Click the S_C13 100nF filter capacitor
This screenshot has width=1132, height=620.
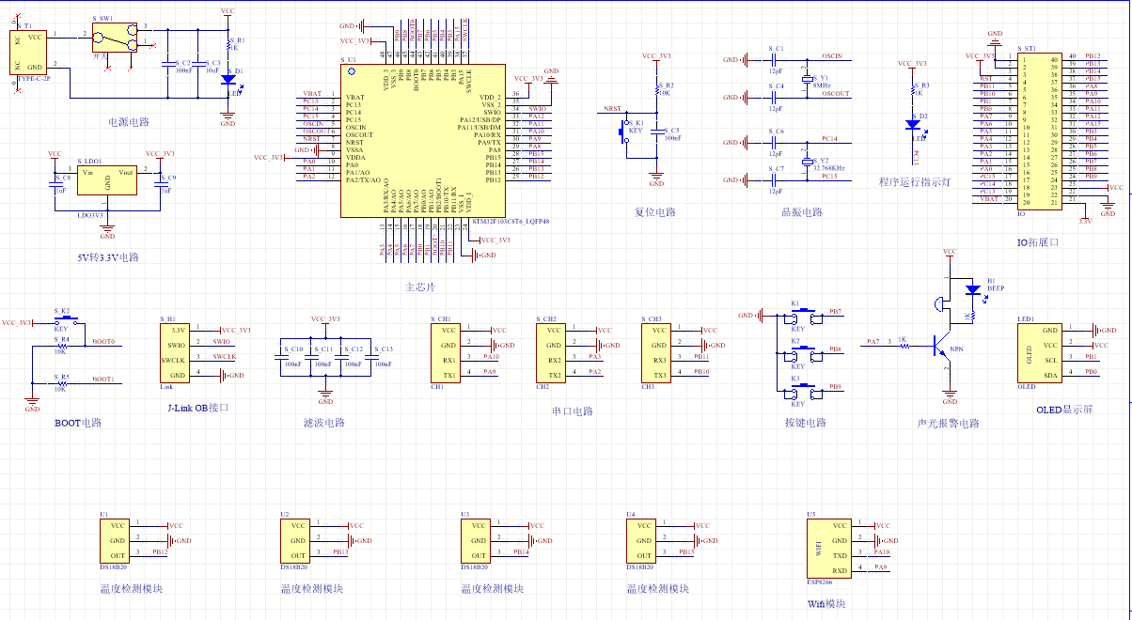point(370,357)
